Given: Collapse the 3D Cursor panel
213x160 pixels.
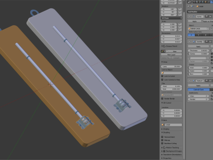Looking at the screenshot, I should pos(166,103).
